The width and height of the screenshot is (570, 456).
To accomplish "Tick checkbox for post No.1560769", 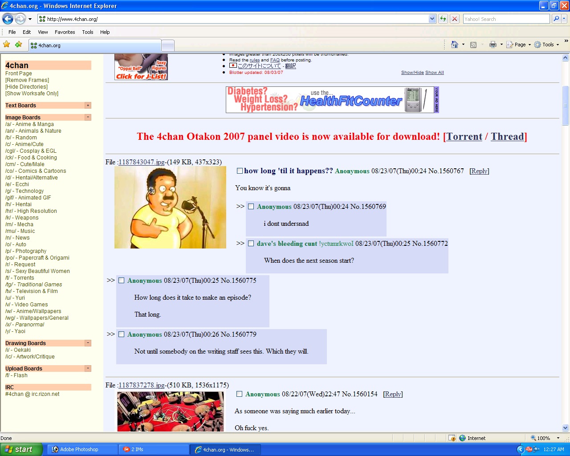I will [251, 207].
